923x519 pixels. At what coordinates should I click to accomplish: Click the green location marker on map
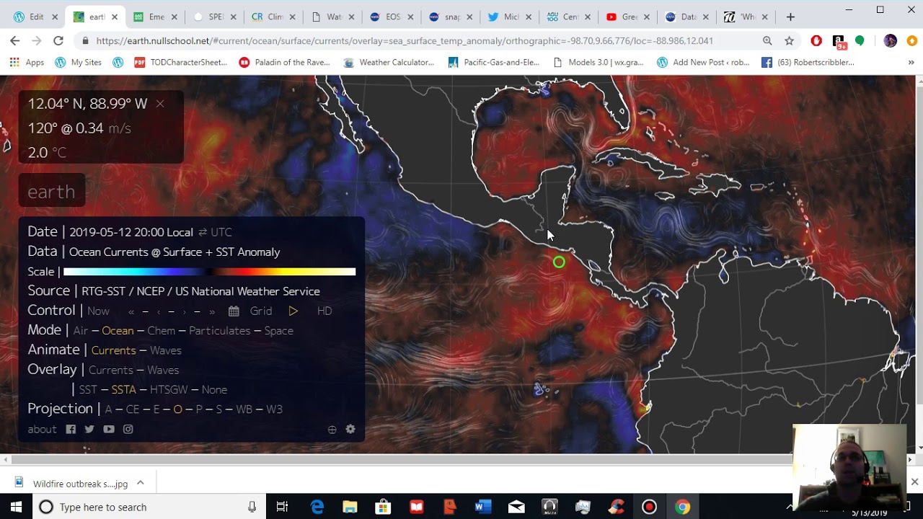pos(559,262)
